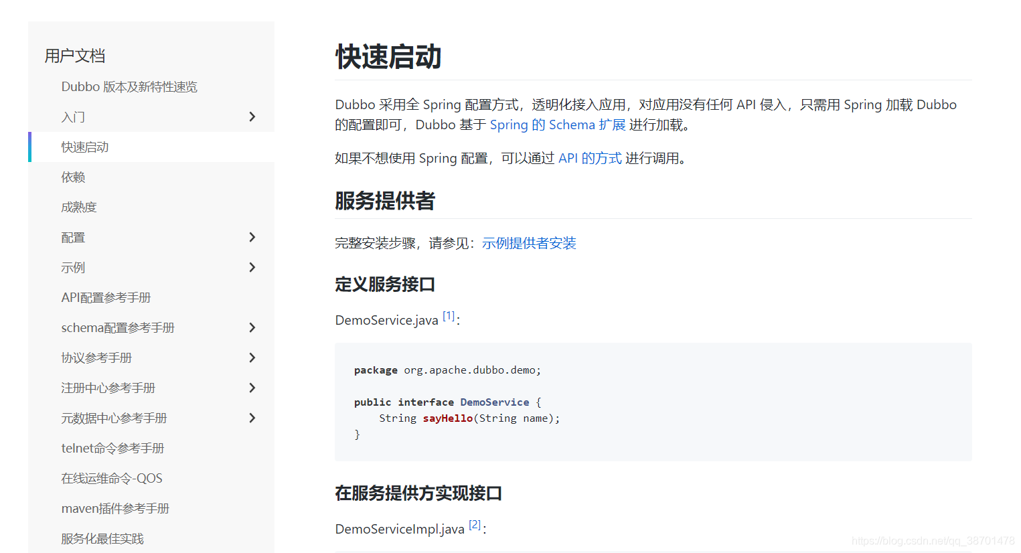Click the package org.apache.dubbo.demo line
1021x553 pixels.
click(447, 370)
